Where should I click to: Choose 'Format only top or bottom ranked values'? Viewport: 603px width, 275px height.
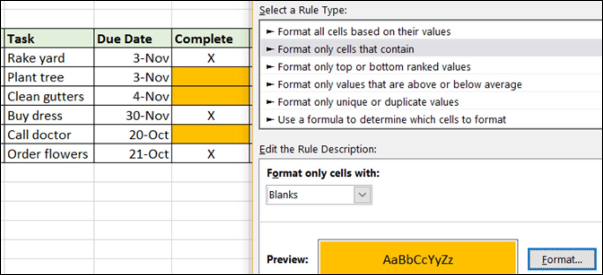coord(374,67)
